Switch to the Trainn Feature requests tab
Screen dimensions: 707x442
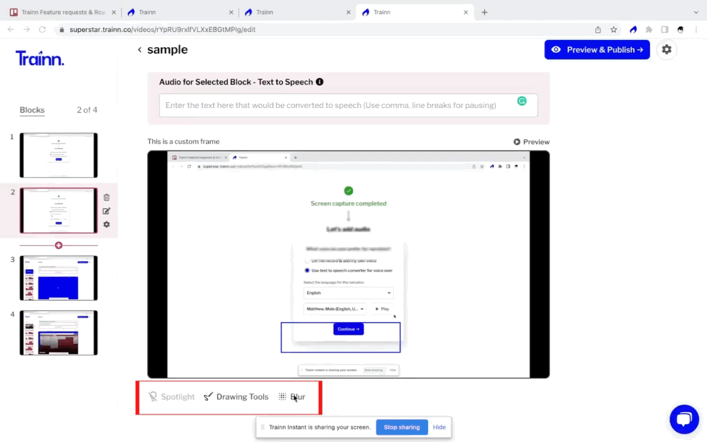click(62, 12)
